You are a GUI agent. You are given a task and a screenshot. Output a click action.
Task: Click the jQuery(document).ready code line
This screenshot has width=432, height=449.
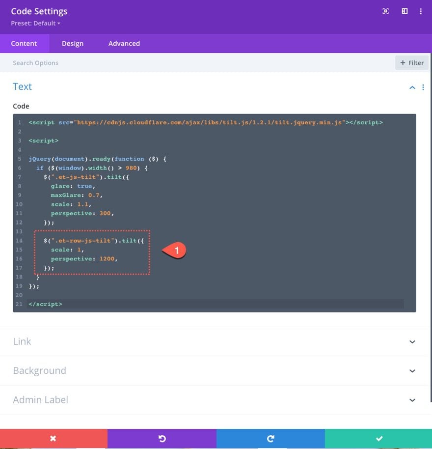coord(98,159)
